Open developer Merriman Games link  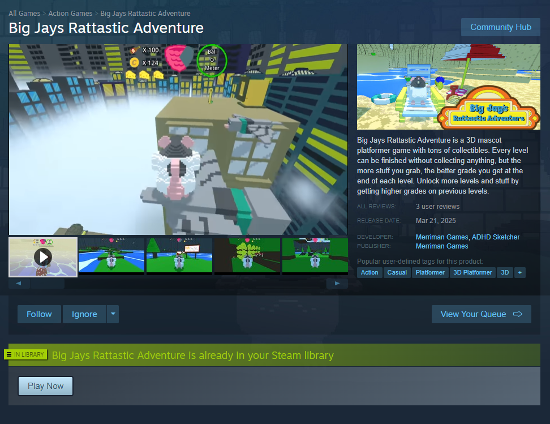tap(441, 237)
